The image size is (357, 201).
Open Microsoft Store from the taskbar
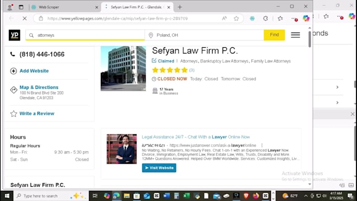tap(136, 196)
